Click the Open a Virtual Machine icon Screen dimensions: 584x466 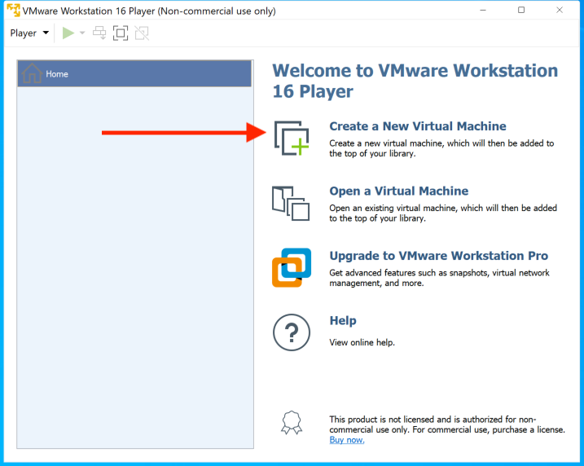(291, 203)
